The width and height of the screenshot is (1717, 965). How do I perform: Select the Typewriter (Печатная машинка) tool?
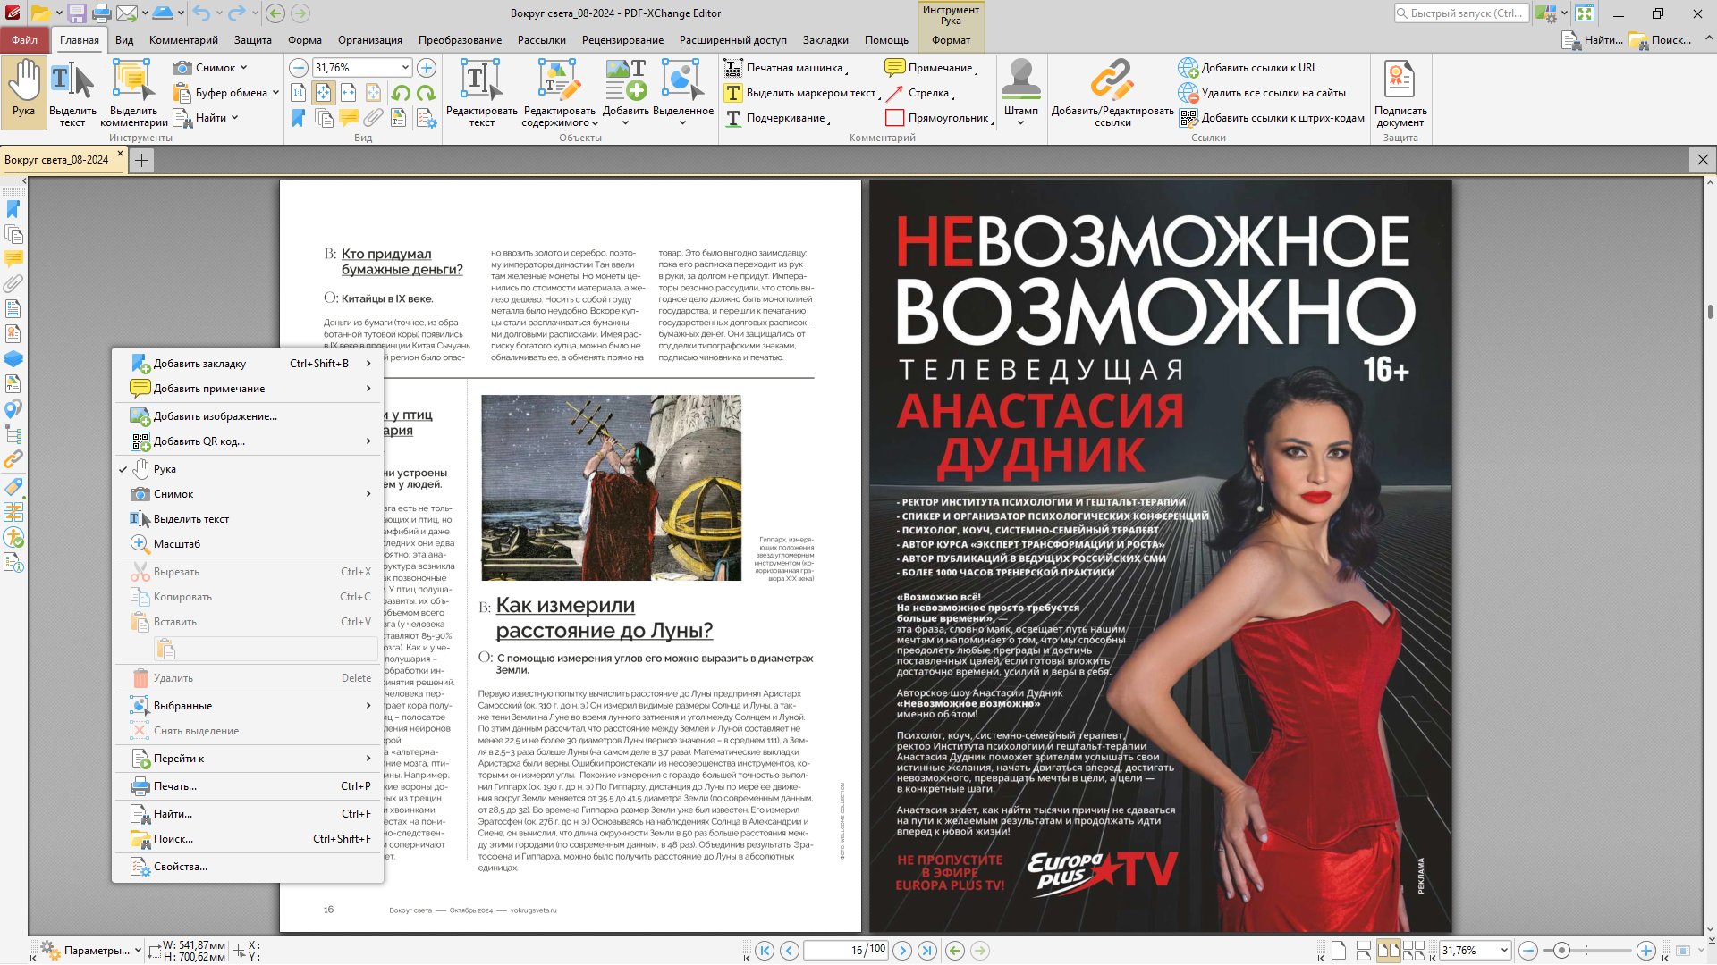click(x=785, y=68)
